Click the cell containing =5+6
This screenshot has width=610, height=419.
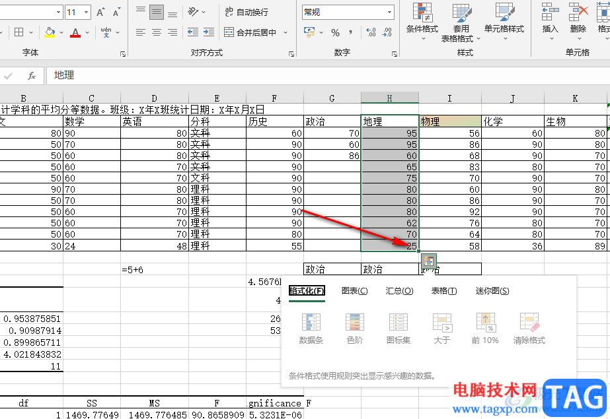coord(155,269)
